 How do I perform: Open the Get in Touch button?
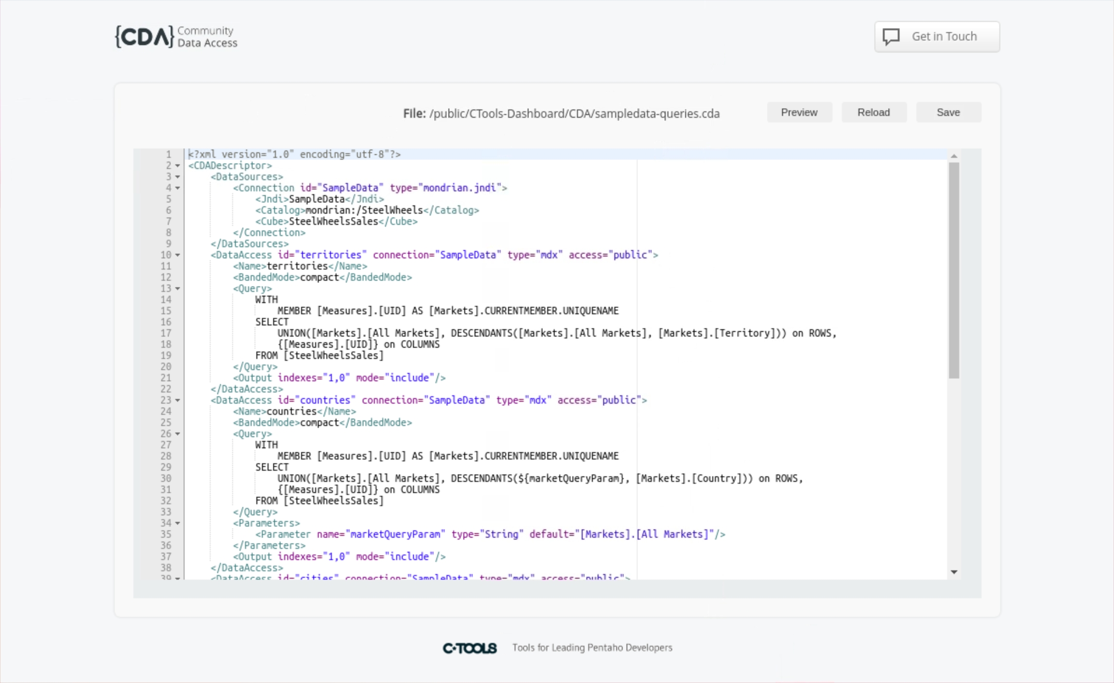click(x=937, y=37)
